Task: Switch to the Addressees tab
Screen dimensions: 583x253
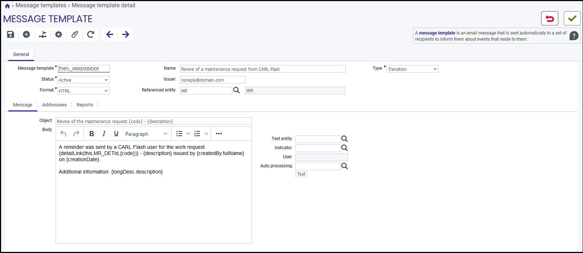Action: click(x=55, y=105)
